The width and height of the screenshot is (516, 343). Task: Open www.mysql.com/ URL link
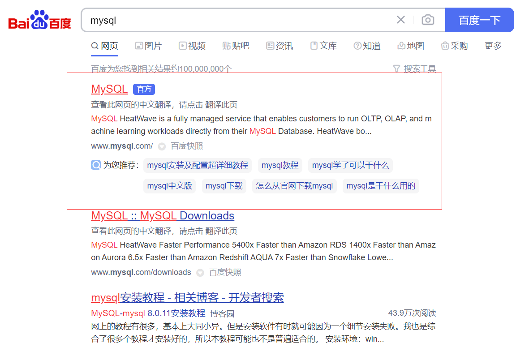(x=122, y=146)
